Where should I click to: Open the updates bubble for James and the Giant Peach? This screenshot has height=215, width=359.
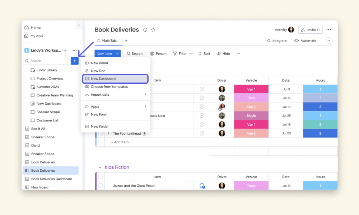(202, 186)
